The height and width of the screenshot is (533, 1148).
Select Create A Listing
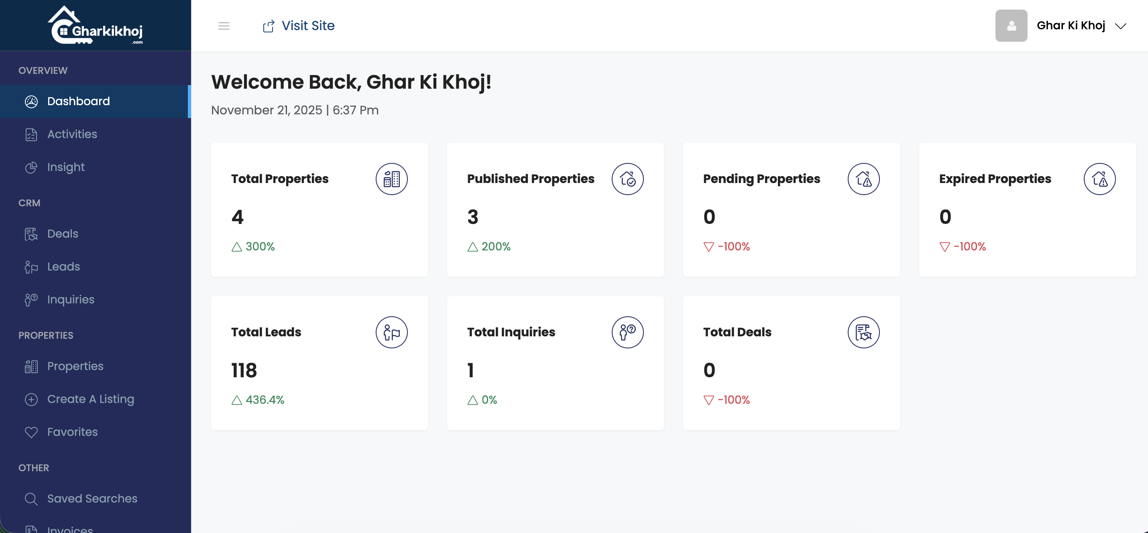90,399
